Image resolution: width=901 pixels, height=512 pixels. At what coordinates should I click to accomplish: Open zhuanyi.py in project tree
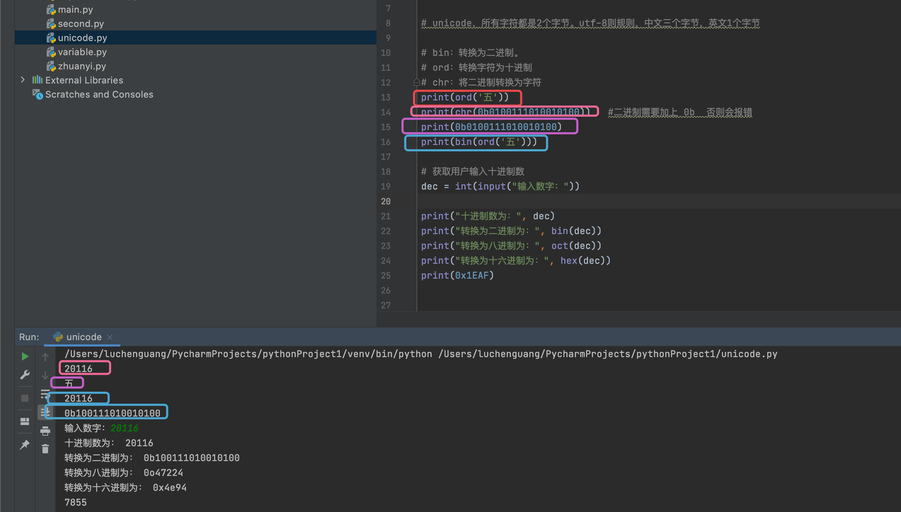(x=82, y=66)
